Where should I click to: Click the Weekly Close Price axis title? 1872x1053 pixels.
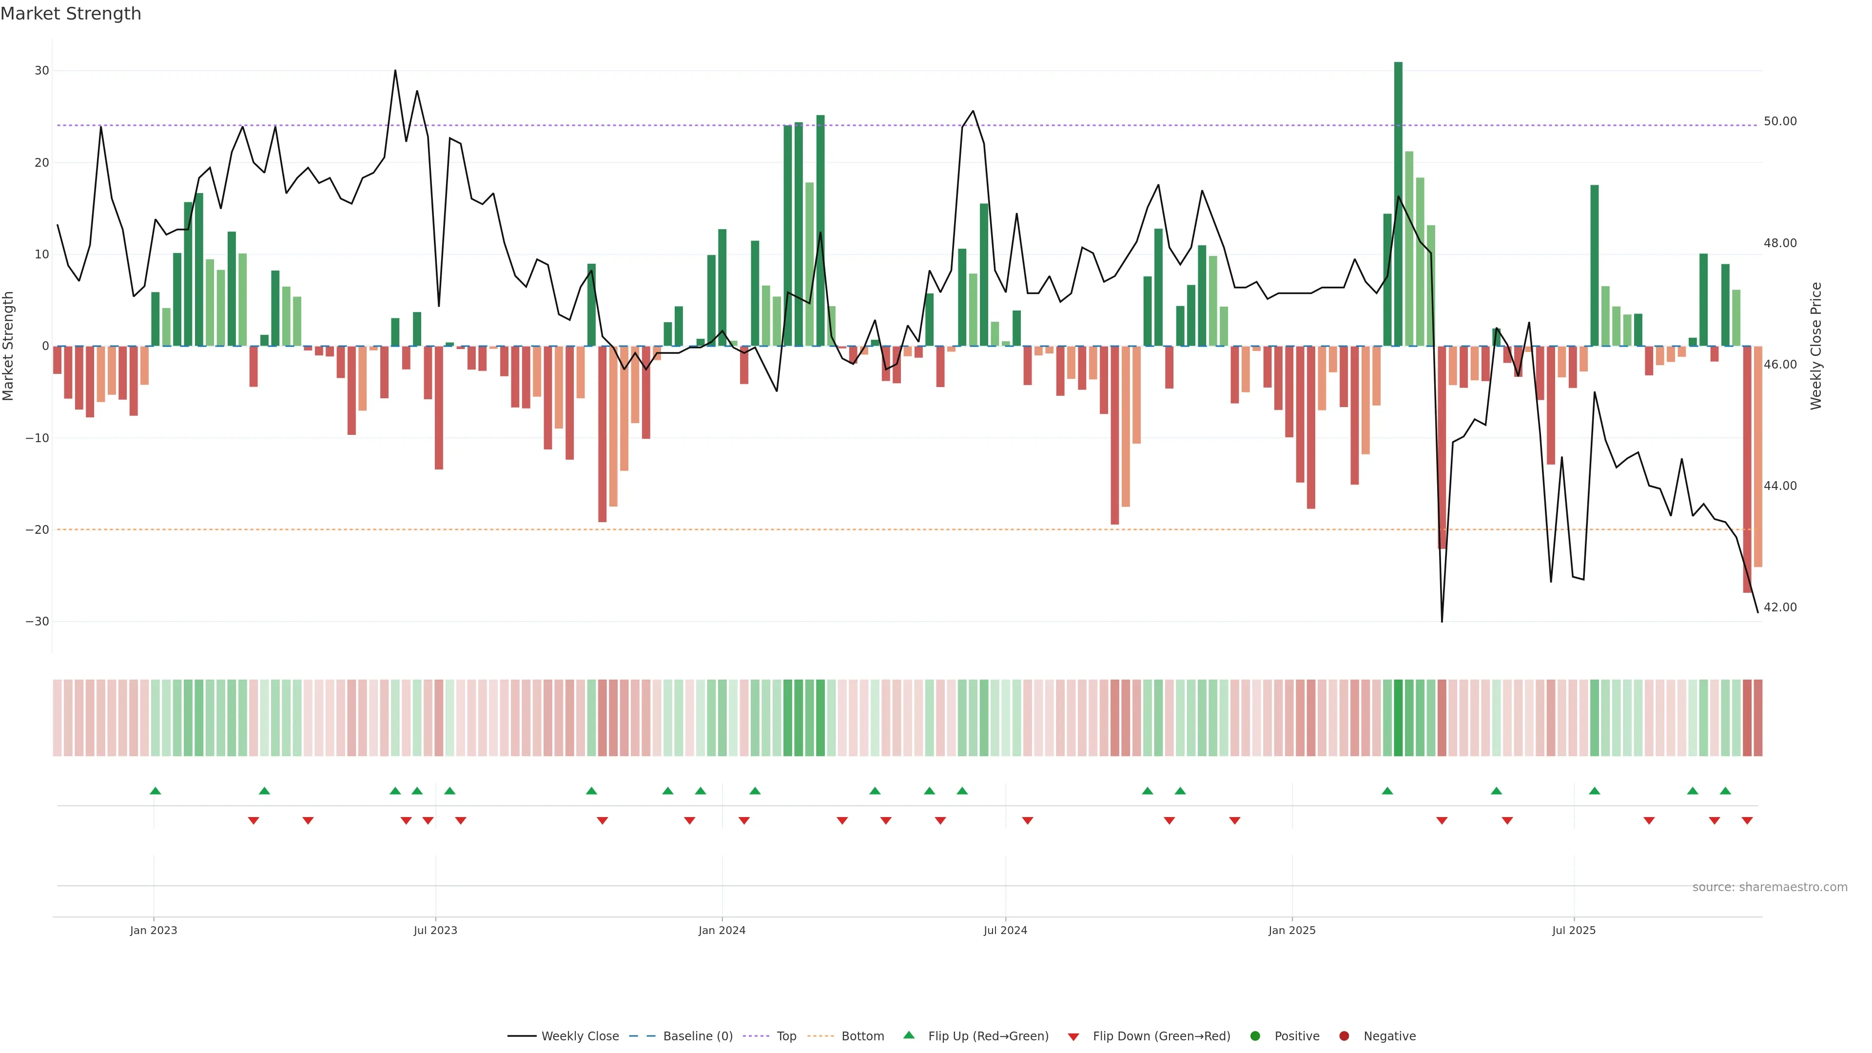tap(1816, 346)
